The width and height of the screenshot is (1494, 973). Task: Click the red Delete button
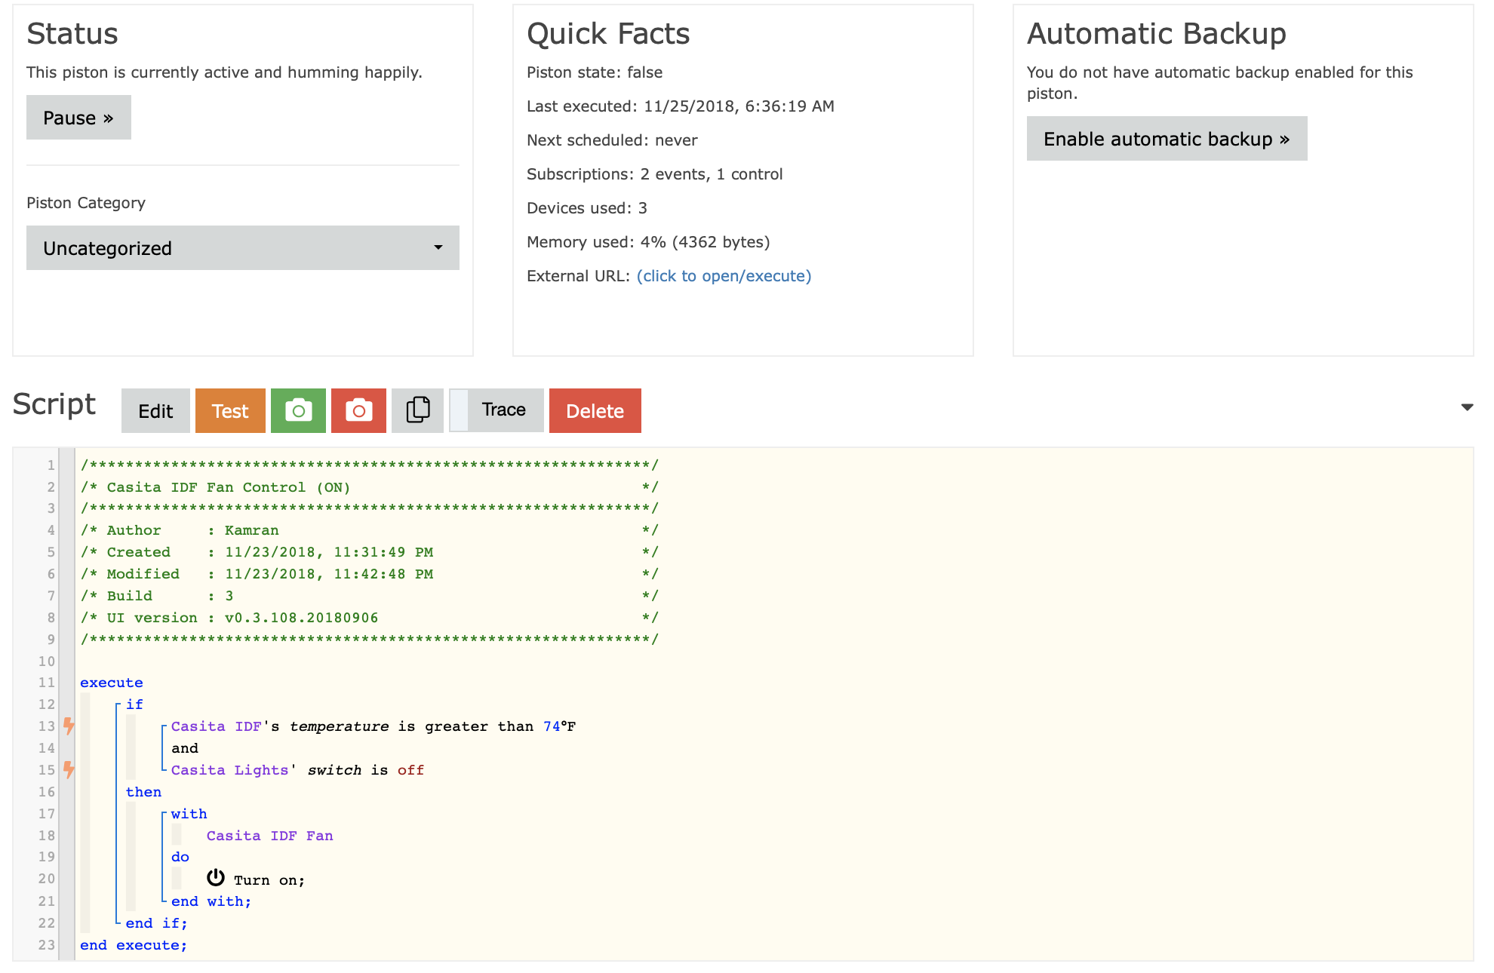pos(595,410)
